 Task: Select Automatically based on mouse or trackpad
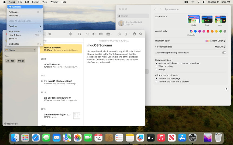pos(156,63)
